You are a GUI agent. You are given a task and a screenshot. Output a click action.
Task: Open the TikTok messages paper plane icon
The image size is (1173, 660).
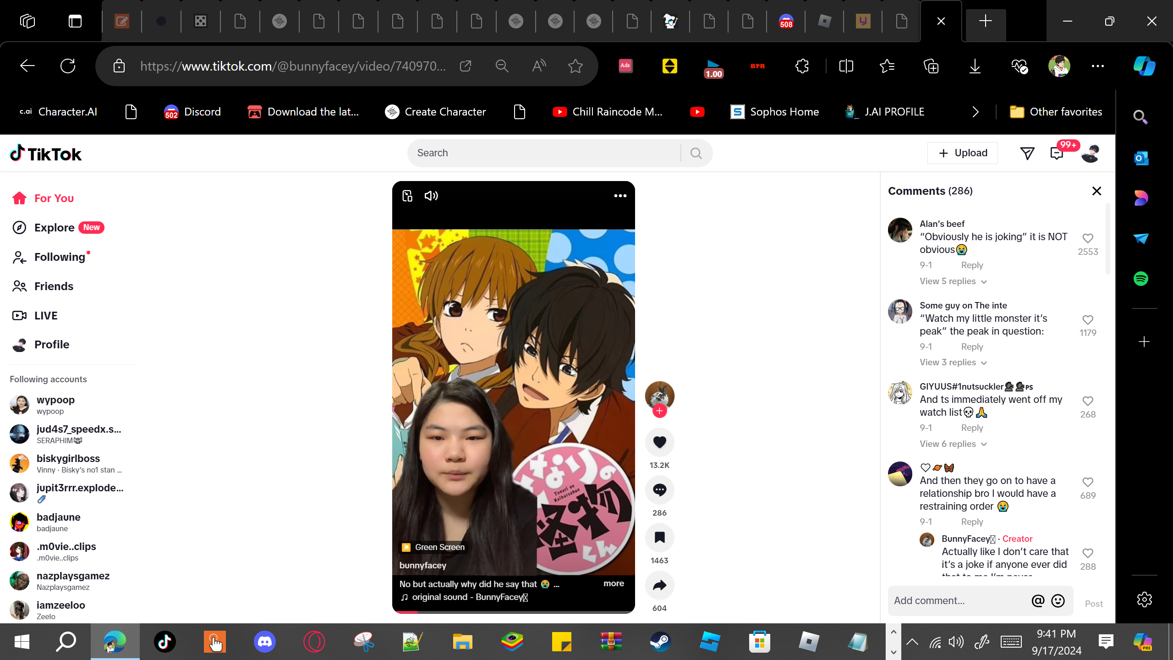[x=1027, y=153]
